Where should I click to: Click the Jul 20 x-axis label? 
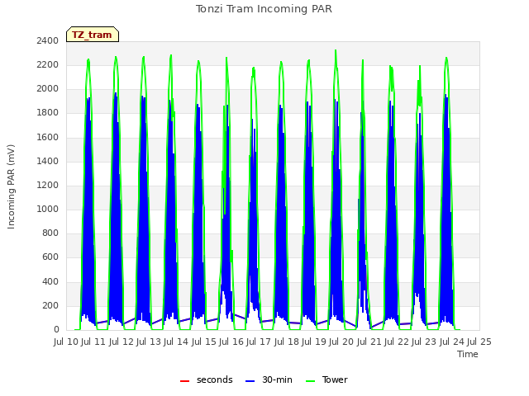(x=341, y=342)
